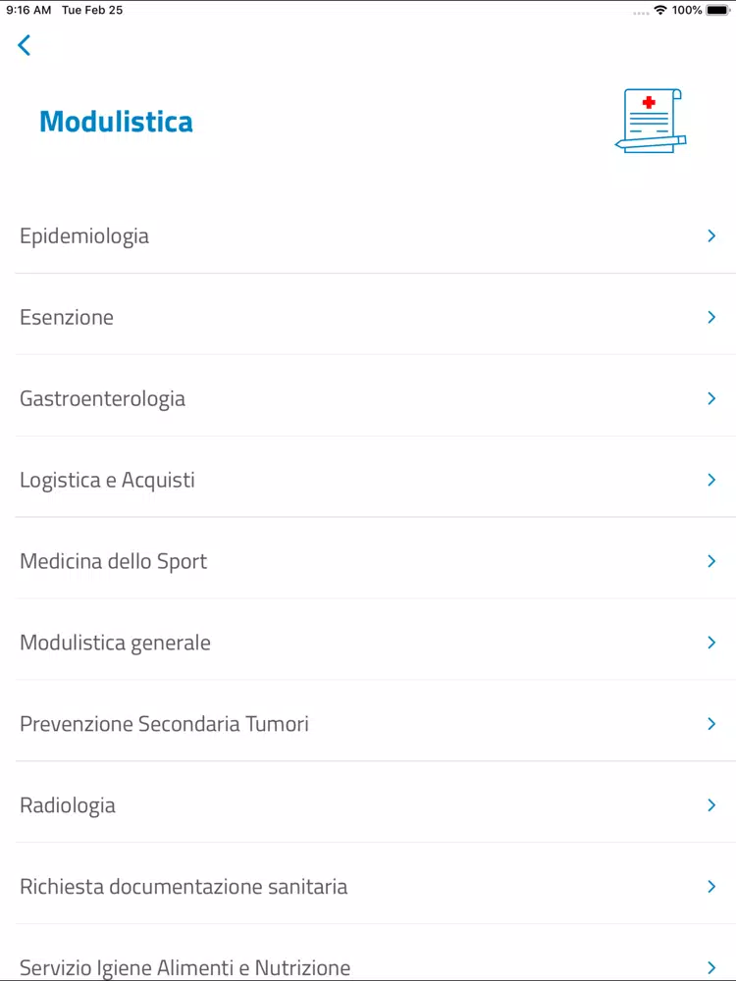
Task: Expand the Esenzione chevron arrow
Action: point(711,317)
